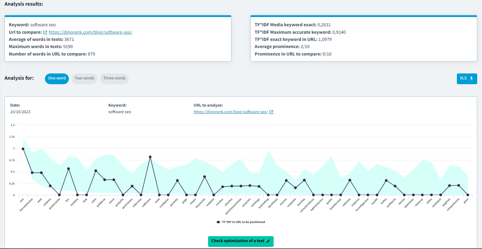Switch to Two words analysis
Image resolution: width=482 pixels, height=249 pixels.
point(84,79)
